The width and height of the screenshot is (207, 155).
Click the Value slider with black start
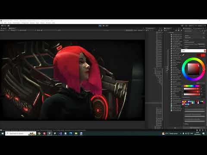[192, 92]
